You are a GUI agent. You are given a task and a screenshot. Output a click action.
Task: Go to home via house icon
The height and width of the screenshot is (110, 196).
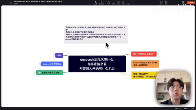click(x=11, y=3)
